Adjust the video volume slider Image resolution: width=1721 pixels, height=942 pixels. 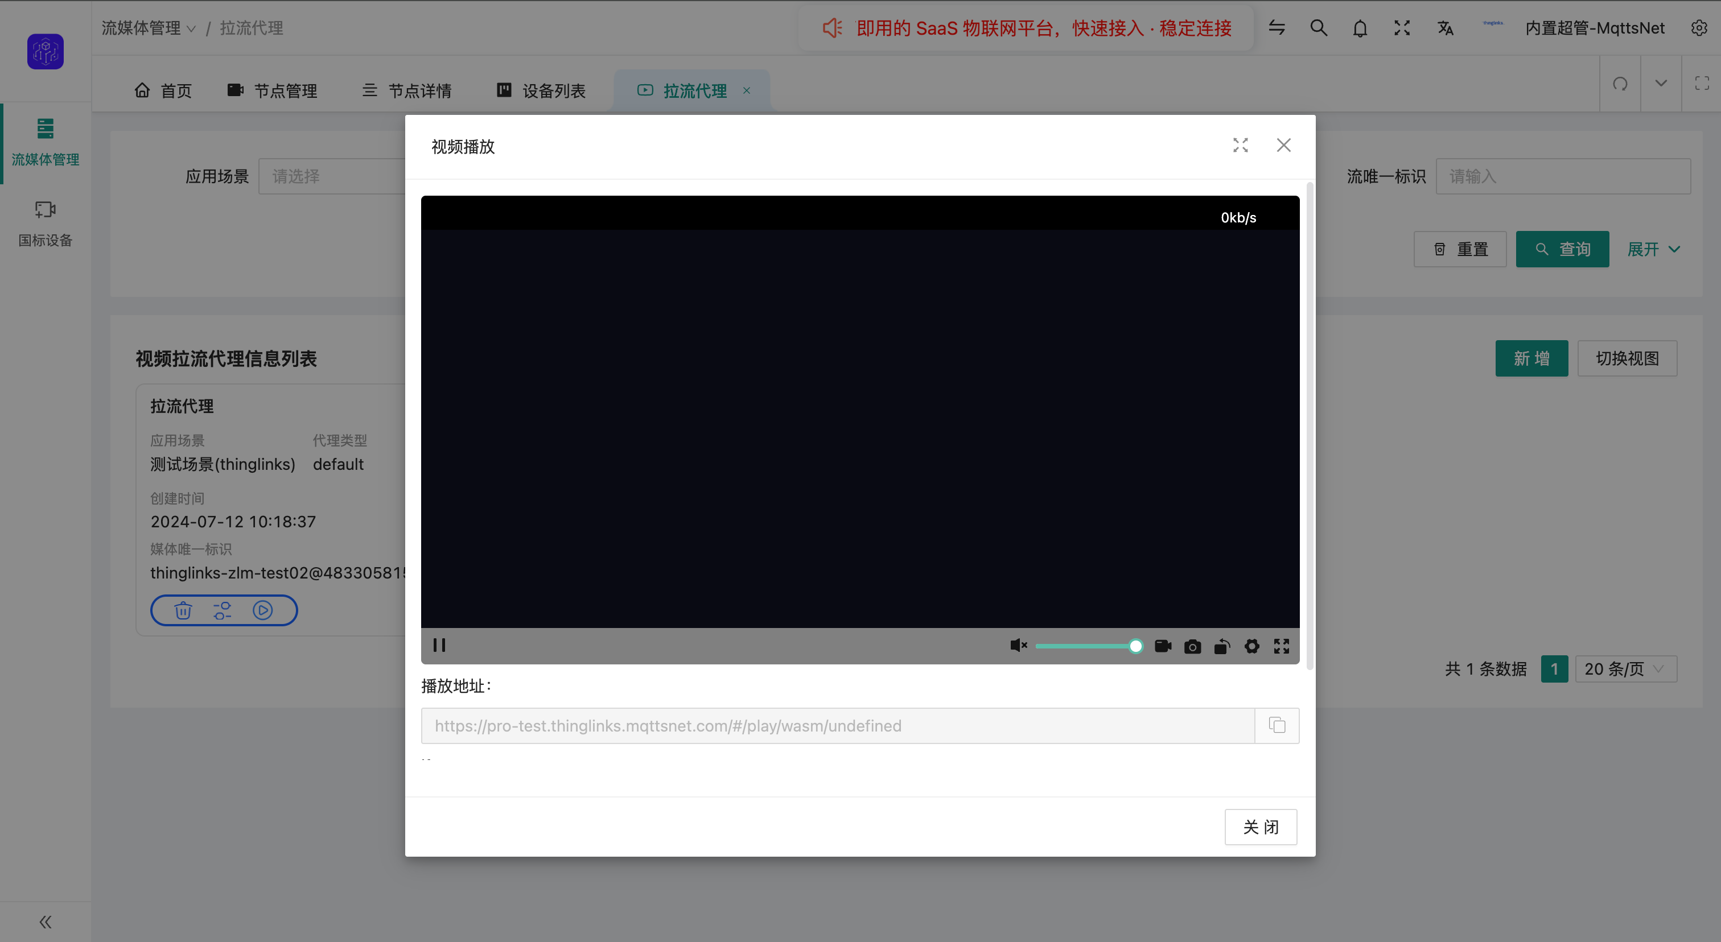(1089, 646)
